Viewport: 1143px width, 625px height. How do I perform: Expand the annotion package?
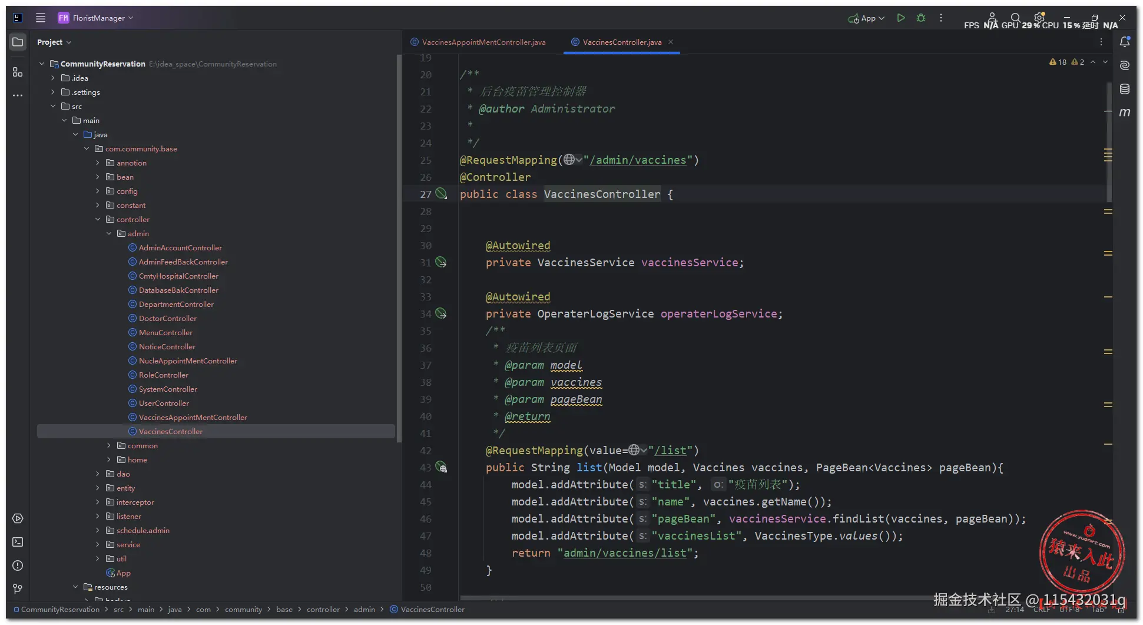coord(98,163)
